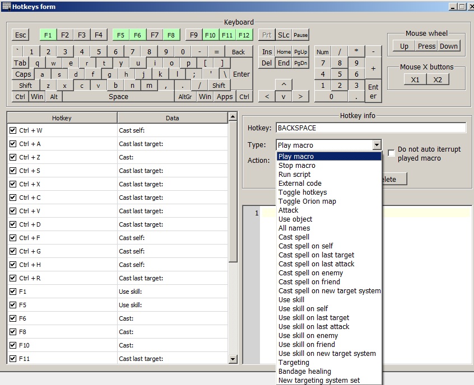Select Toggle Orion map option
The image size is (474, 385).
329,201
